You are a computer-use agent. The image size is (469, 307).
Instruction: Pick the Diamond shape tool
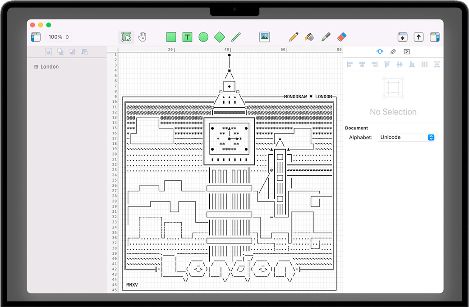219,37
